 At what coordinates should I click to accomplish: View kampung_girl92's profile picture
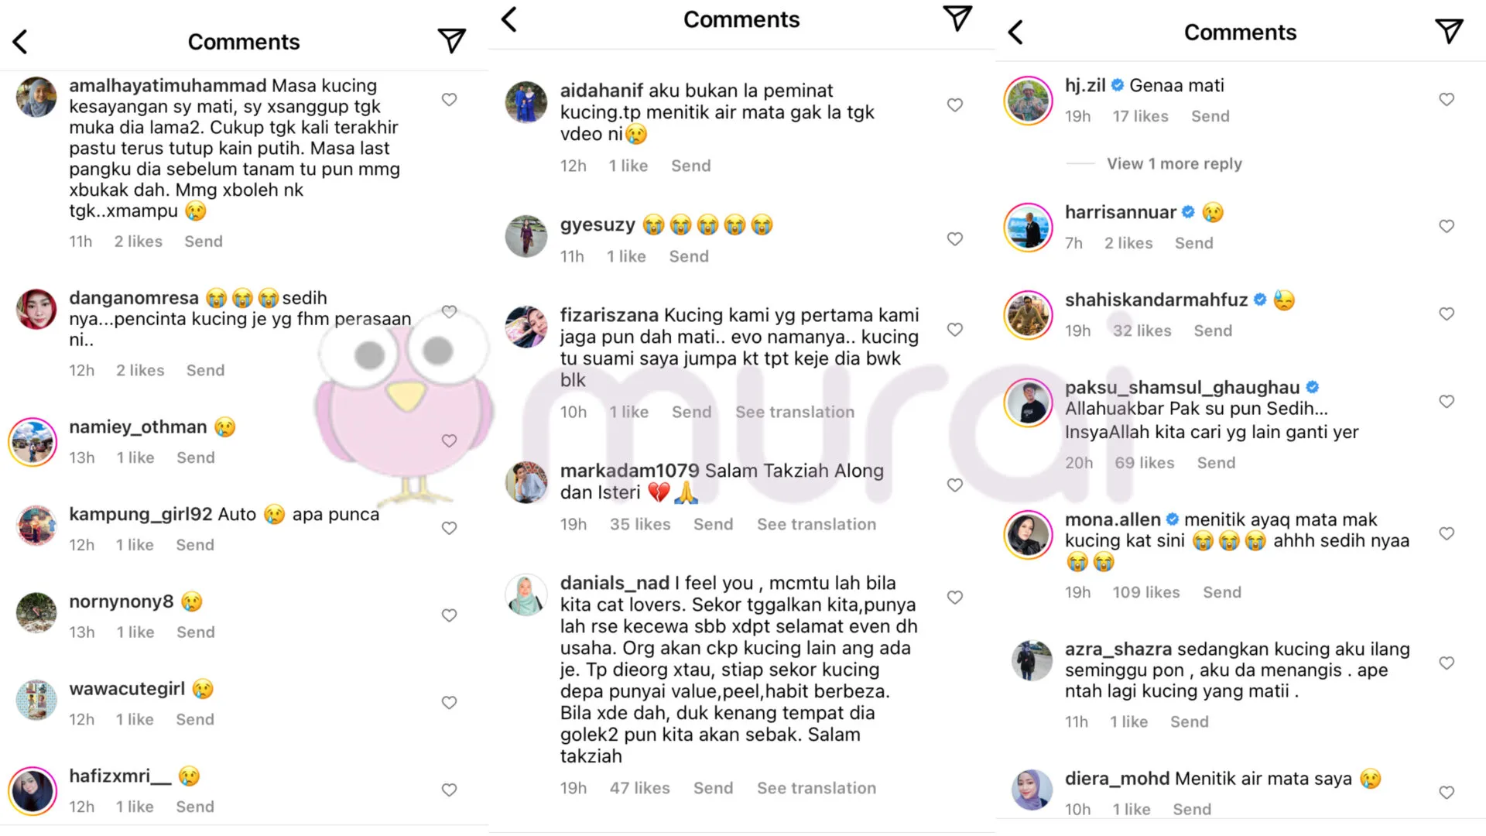(36, 526)
